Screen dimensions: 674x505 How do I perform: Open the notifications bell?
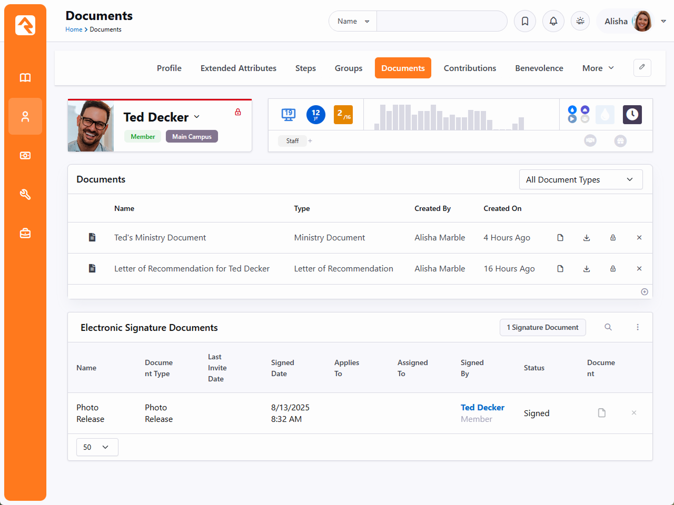click(x=553, y=21)
